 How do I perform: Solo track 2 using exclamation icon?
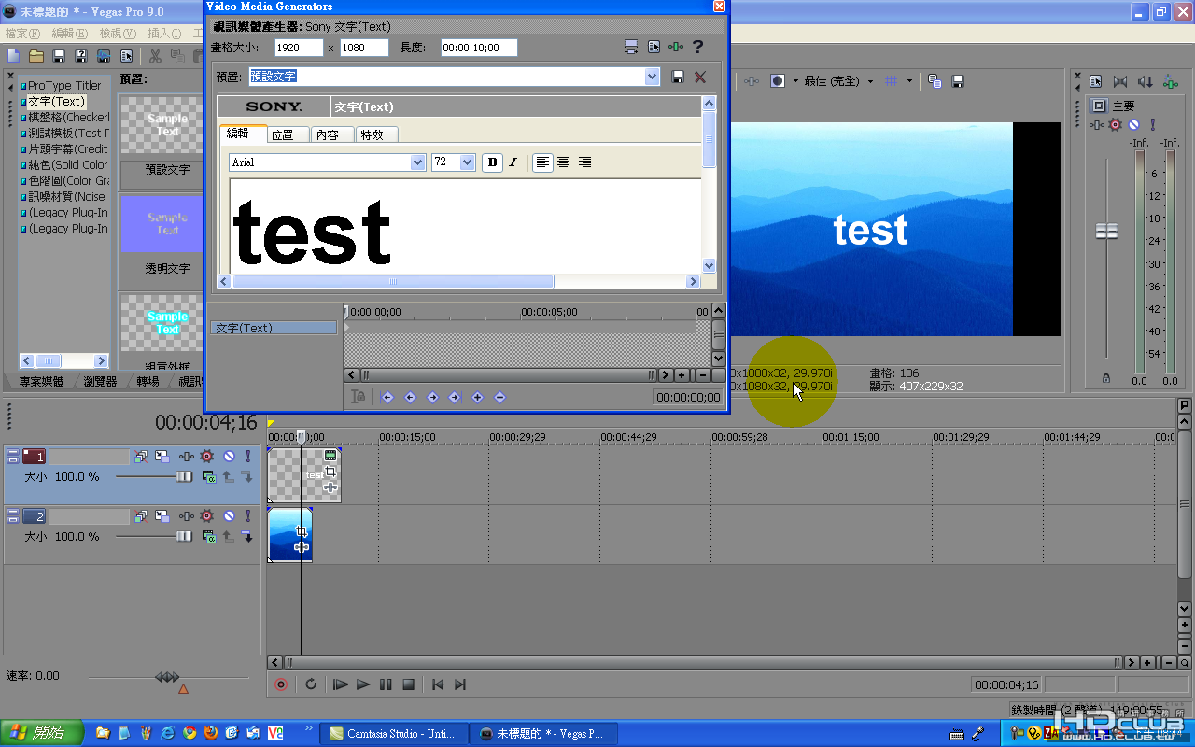(x=248, y=516)
